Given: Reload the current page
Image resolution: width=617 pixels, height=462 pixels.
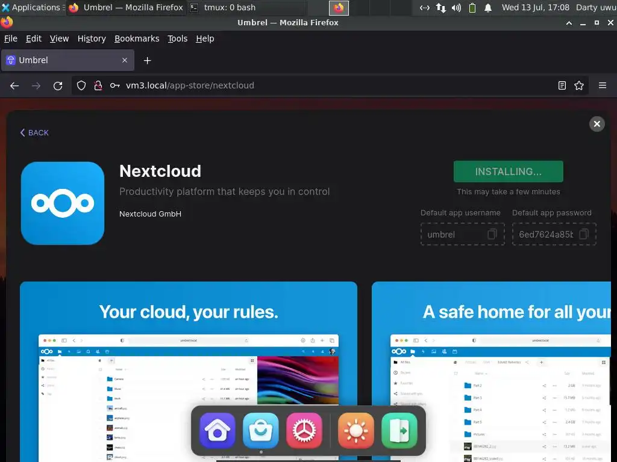Looking at the screenshot, I should [58, 85].
